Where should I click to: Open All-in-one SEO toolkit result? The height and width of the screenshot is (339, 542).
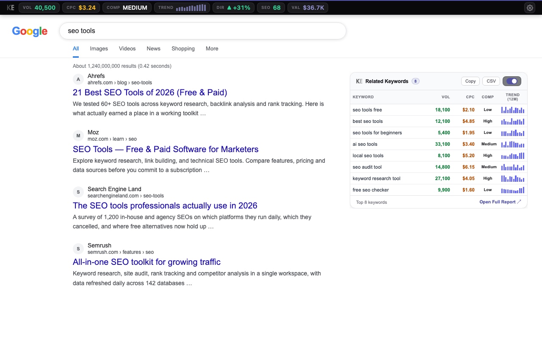(x=147, y=262)
